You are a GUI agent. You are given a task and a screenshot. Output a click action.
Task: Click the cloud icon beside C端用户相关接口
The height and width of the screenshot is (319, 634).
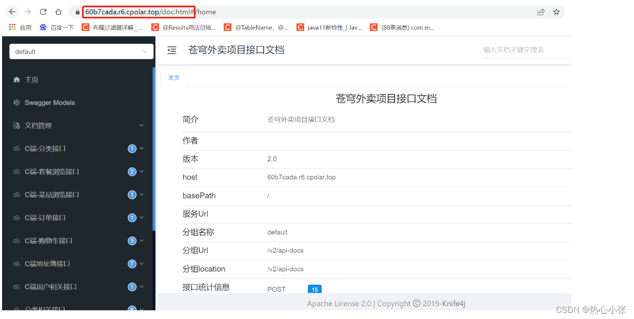coord(16,287)
